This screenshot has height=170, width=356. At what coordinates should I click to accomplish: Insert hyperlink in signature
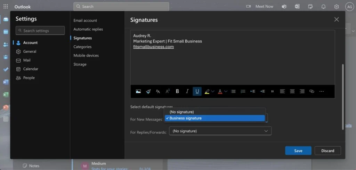click(312, 91)
